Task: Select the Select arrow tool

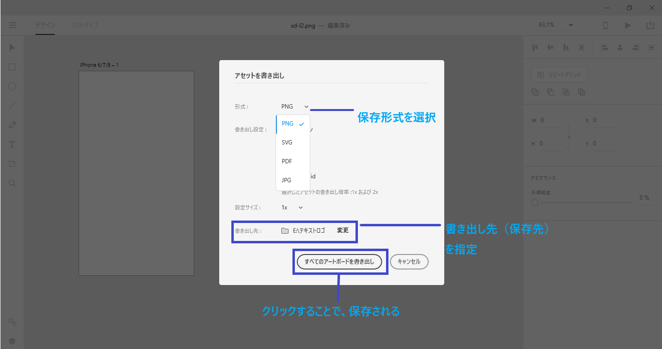Action: point(12,48)
